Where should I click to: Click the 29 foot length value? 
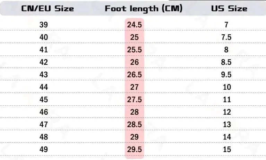(134, 137)
